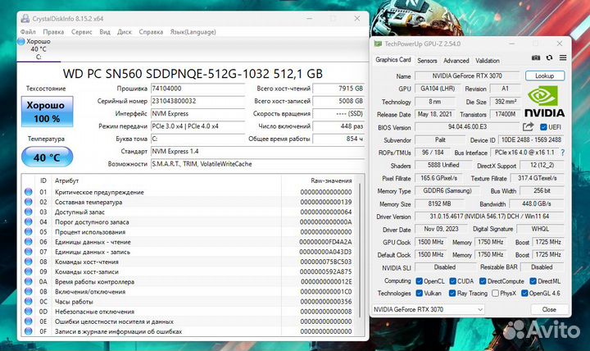
Task: Click status orb for attribute 09
Action: (28, 271)
